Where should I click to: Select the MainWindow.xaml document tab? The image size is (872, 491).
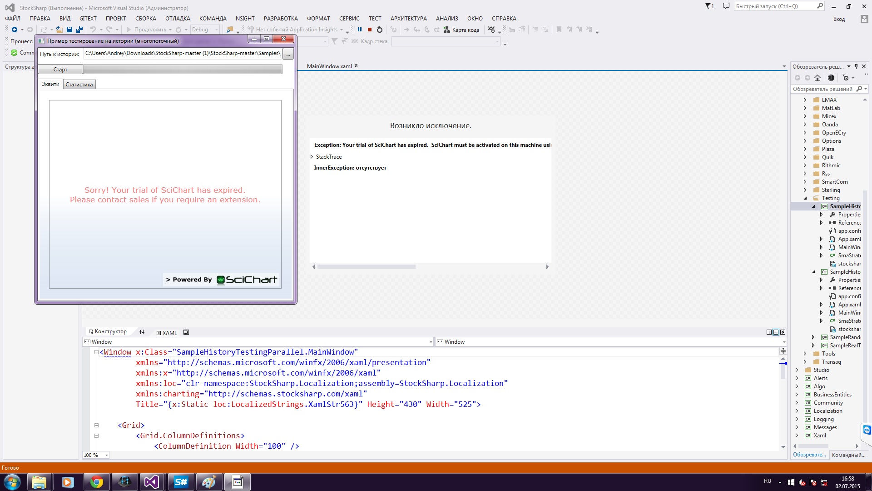pos(329,66)
